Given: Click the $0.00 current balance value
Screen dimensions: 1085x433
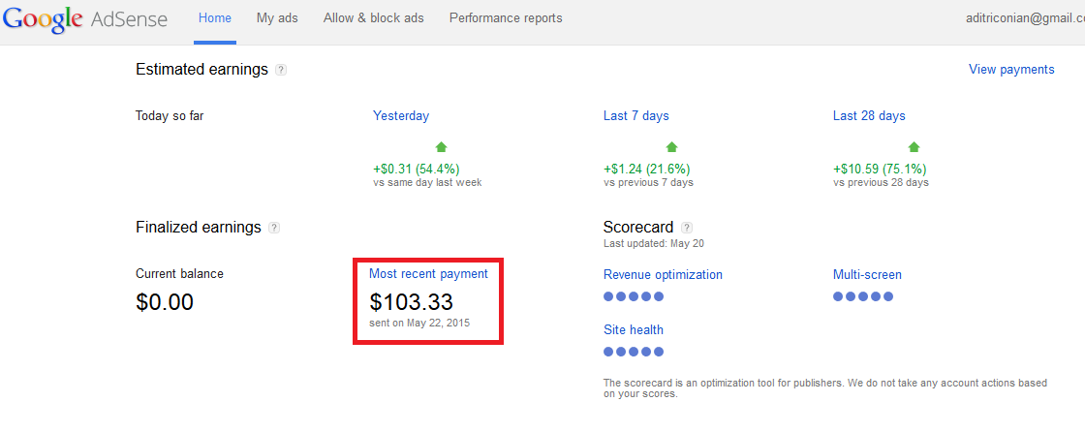Looking at the screenshot, I should pyautogui.click(x=165, y=302).
